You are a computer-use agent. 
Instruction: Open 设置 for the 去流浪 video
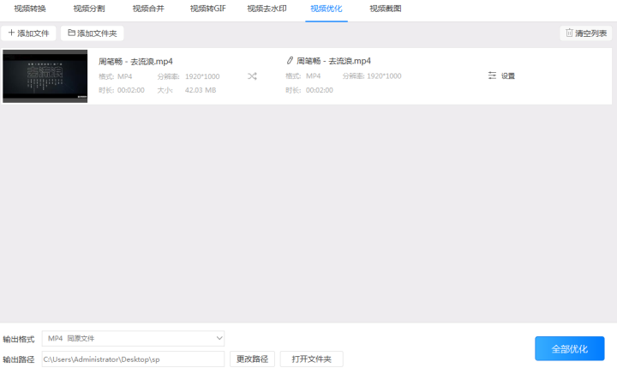tap(501, 75)
